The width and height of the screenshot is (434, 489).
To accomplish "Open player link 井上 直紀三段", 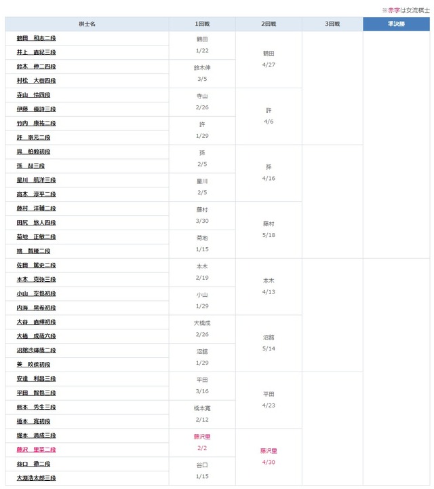I will (36, 53).
